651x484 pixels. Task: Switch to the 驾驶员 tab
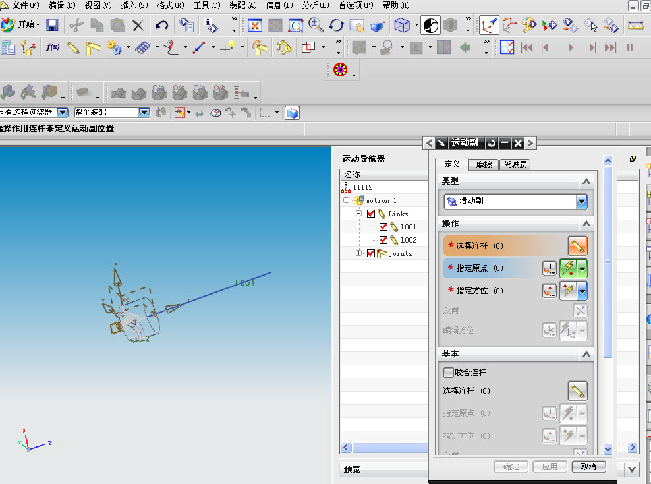(x=515, y=164)
